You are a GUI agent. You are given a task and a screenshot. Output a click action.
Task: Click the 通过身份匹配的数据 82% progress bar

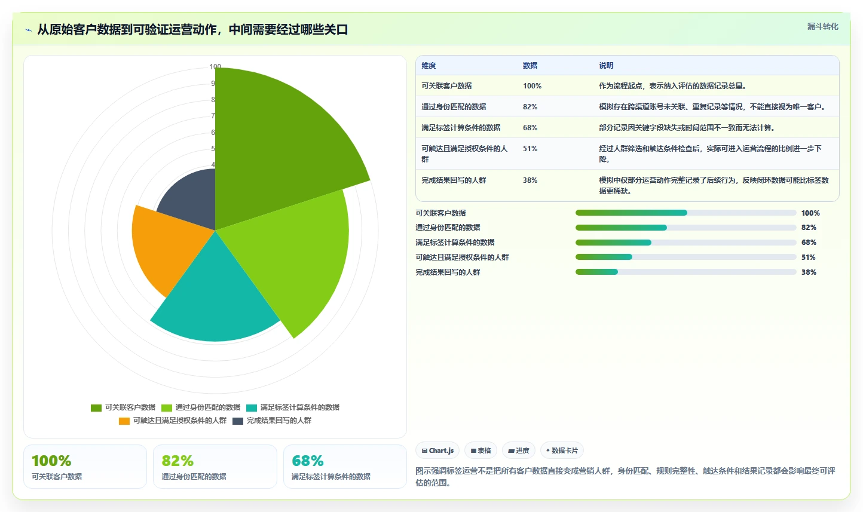(x=685, y=228)
